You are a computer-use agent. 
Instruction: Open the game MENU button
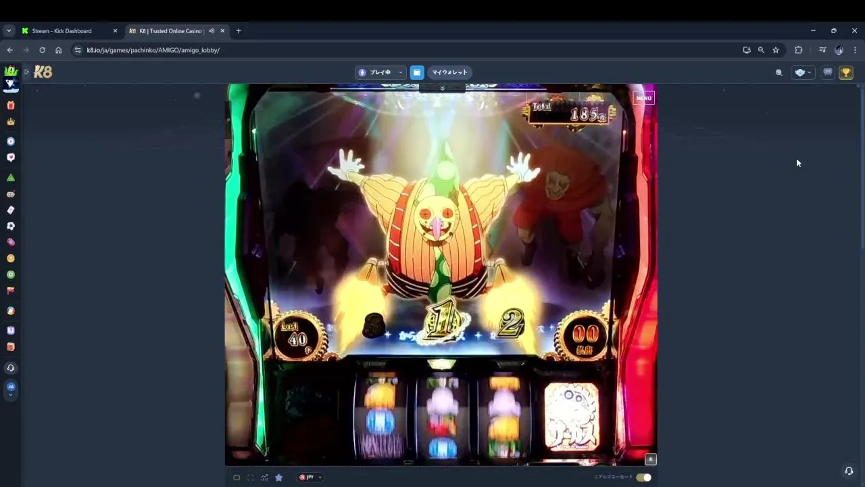(x=644, y=98)
